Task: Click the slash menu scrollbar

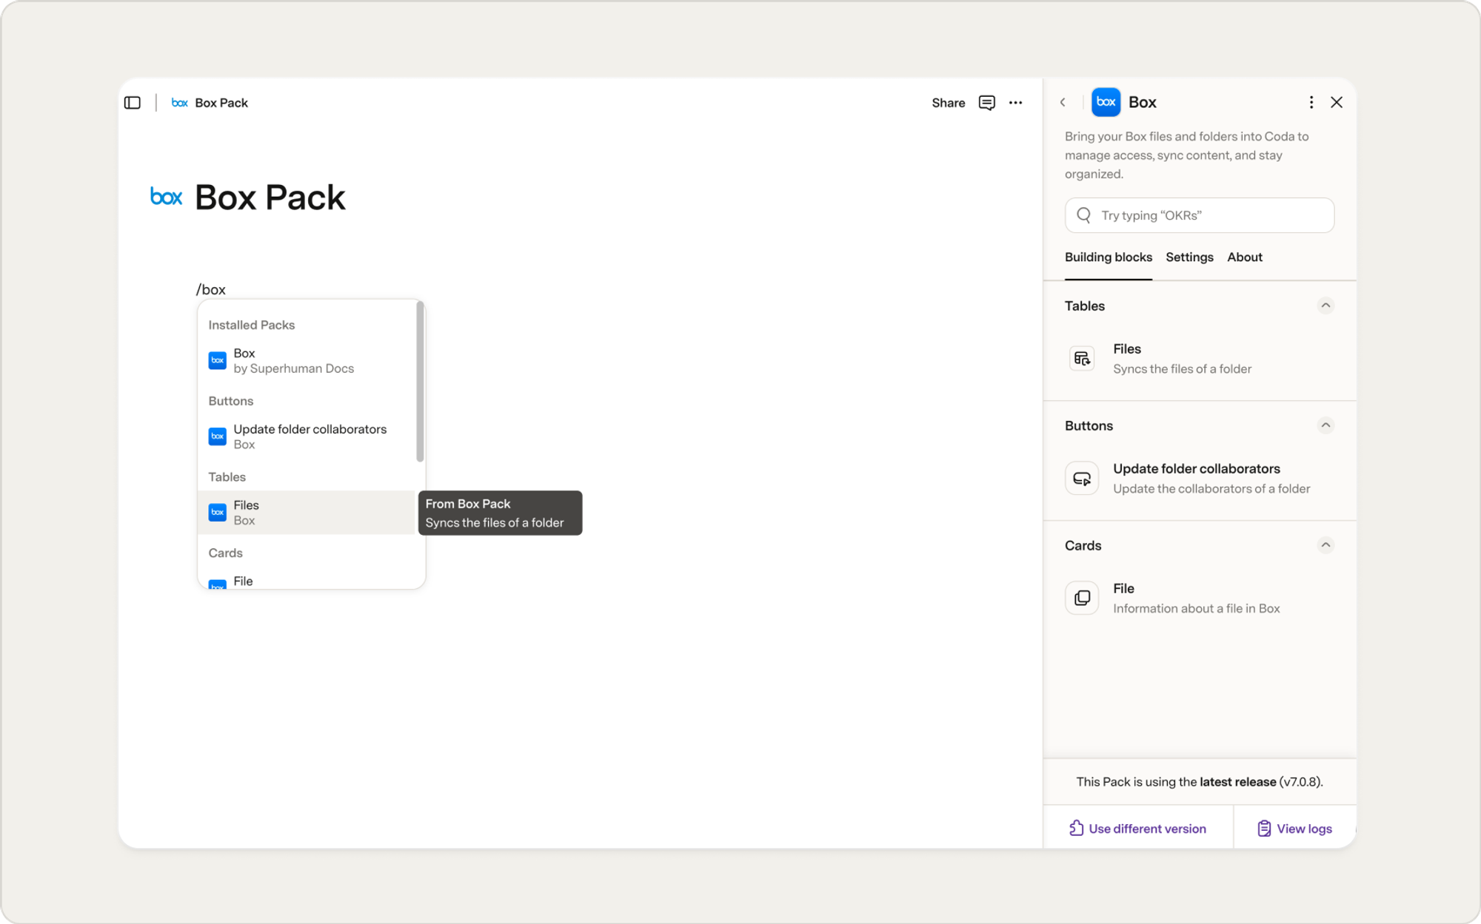Action: (x=420, y=381)
